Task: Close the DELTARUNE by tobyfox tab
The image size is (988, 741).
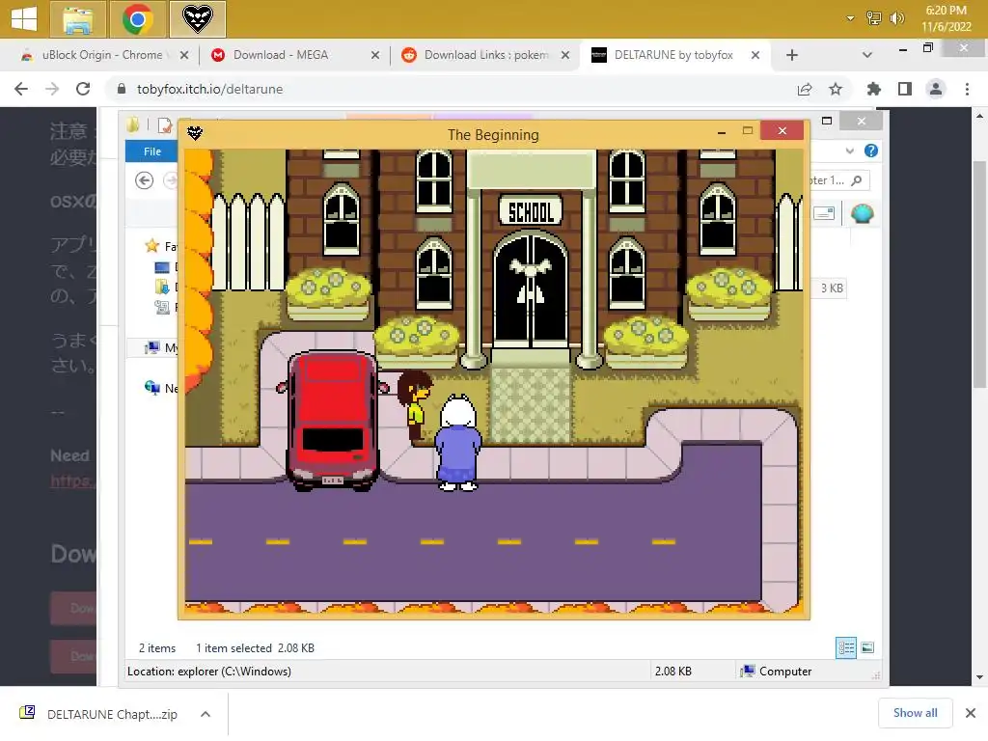Action: pyautogui.click(x=755, y=55)
